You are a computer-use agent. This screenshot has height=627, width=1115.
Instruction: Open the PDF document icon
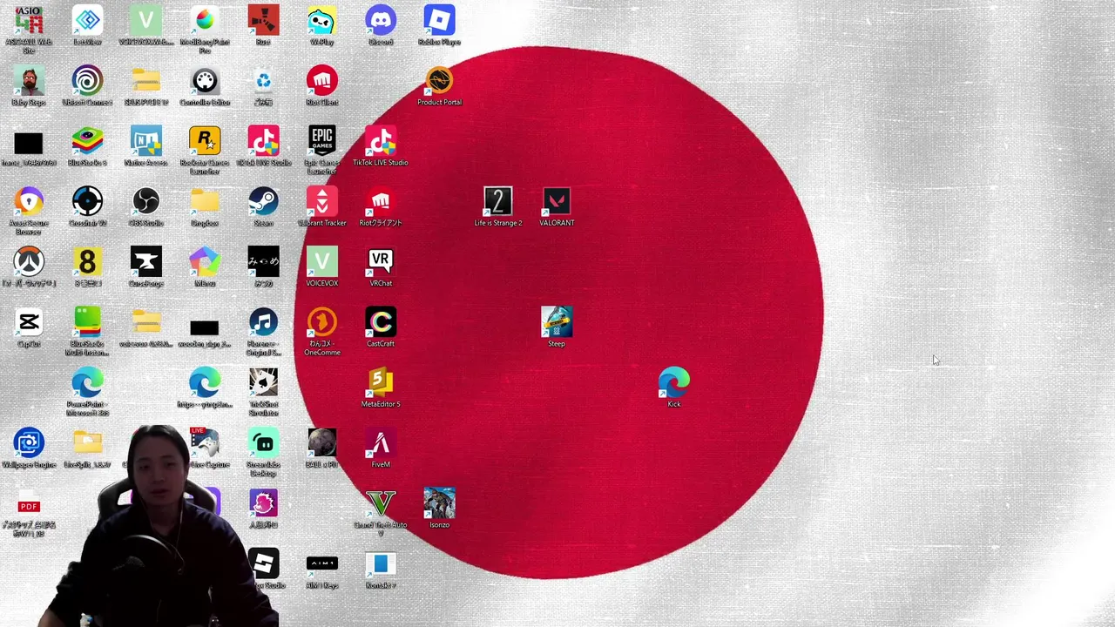pyautogui.click(x=29, y=504)
